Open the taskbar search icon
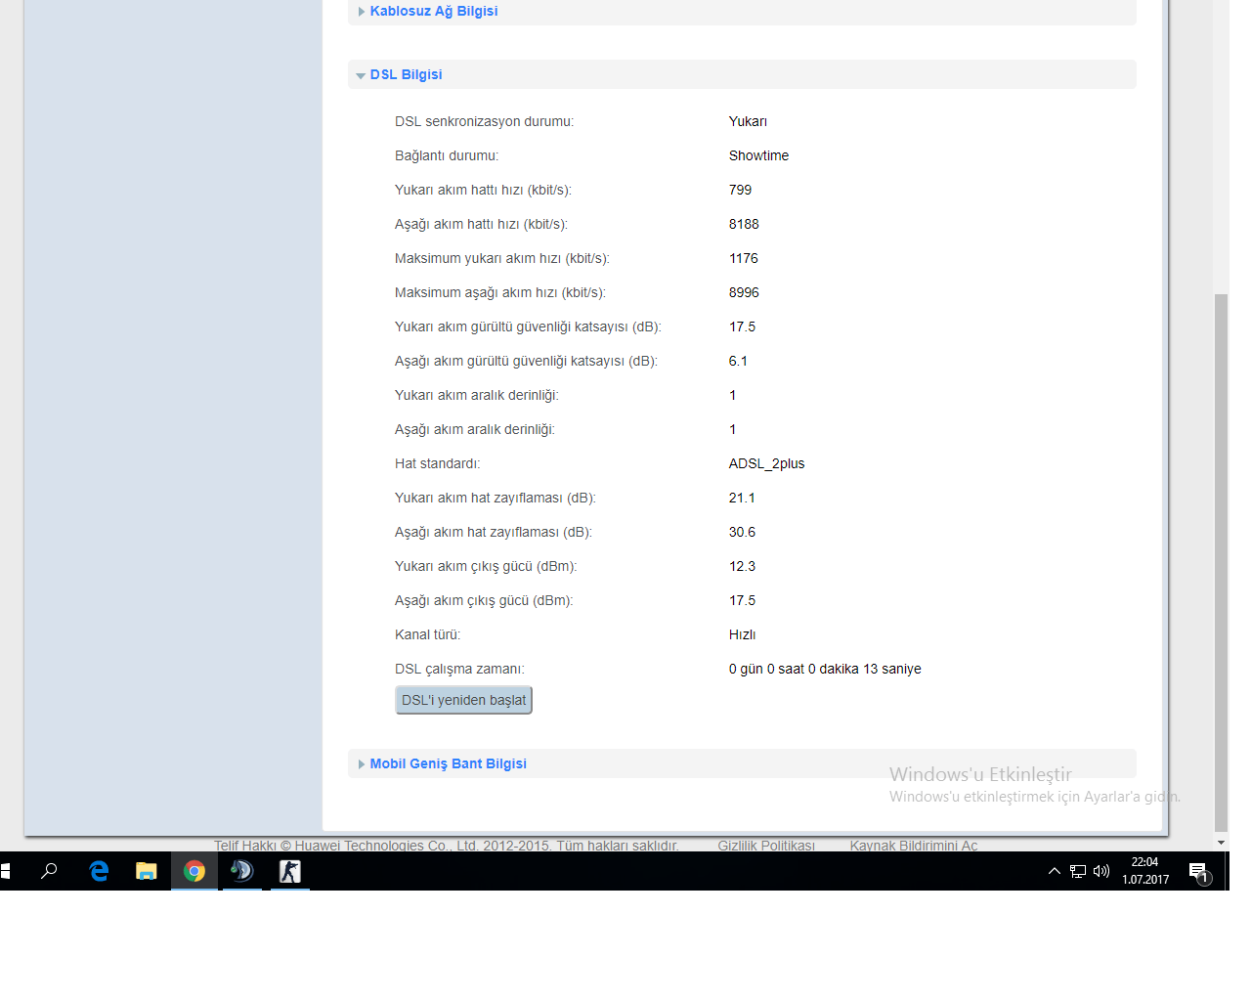The width and height of the screenshot is (1251, 1001). [x=49, y=871]
